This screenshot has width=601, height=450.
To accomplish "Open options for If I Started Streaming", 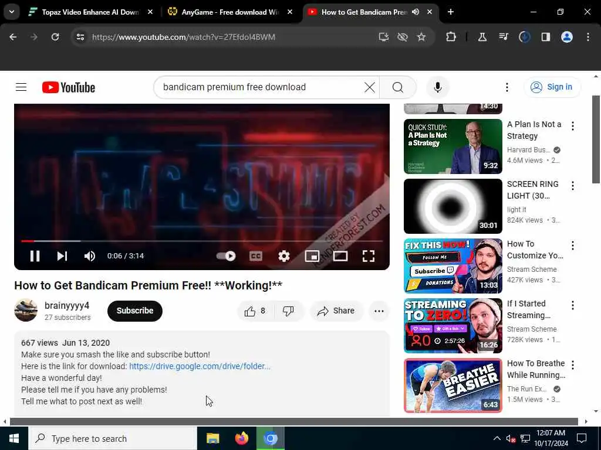I will (x=573, y=305).
